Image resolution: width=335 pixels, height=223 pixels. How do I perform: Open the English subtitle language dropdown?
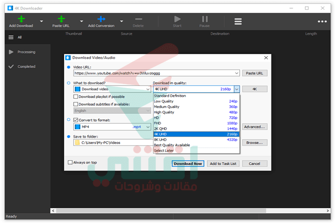click(x=112, y=111)
